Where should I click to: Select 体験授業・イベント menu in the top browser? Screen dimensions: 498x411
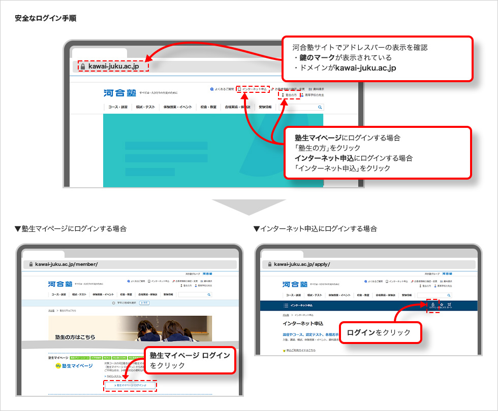coord(178,107)
